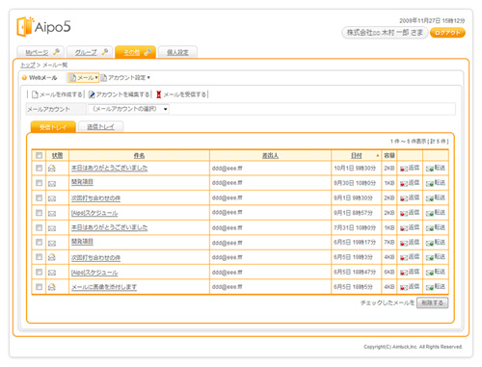Open the 9月30日 開発項目 mail
Image resolution: width=482 pixels, height=367 pixels.
82,182
